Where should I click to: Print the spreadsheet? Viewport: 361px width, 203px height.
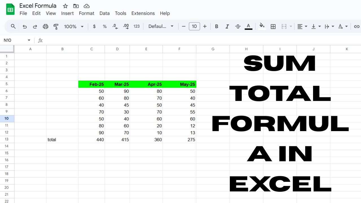pyautogui.click(x=45, y=27)
